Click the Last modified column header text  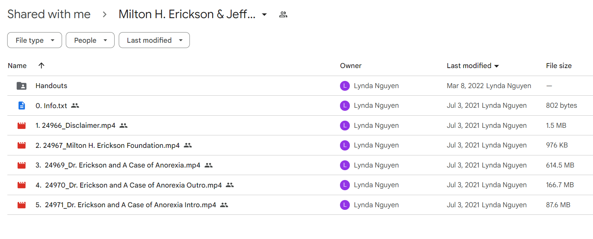[469, 65]
